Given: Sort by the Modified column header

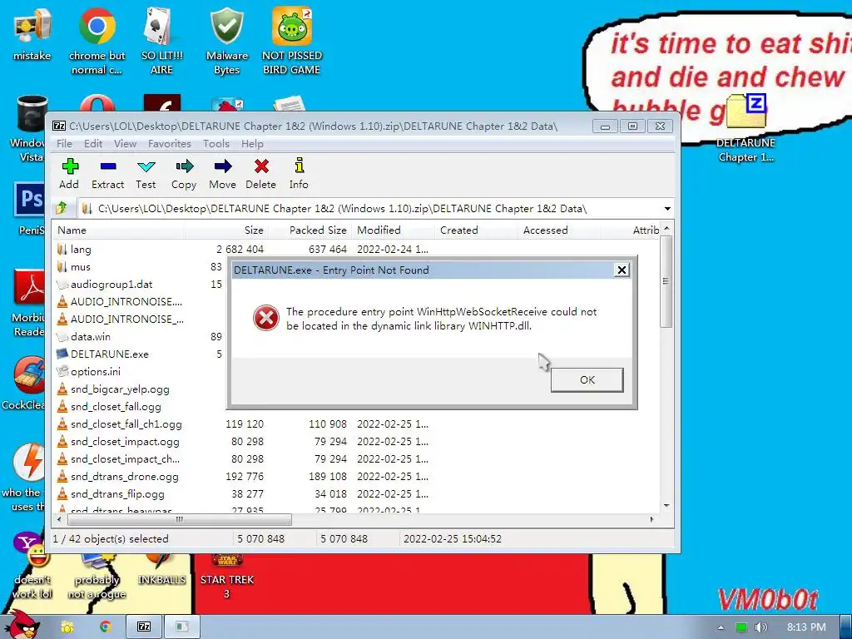Looking at the screenshot, I should pyautogui.click(x=394, y=230).
